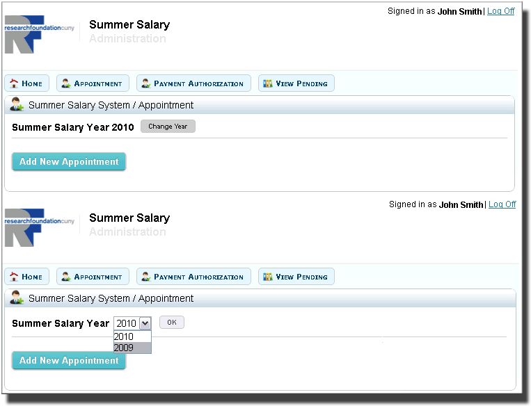
Task: Open the Summer Salary Year dropdown arrow
Action: click(x=145, y=323)
